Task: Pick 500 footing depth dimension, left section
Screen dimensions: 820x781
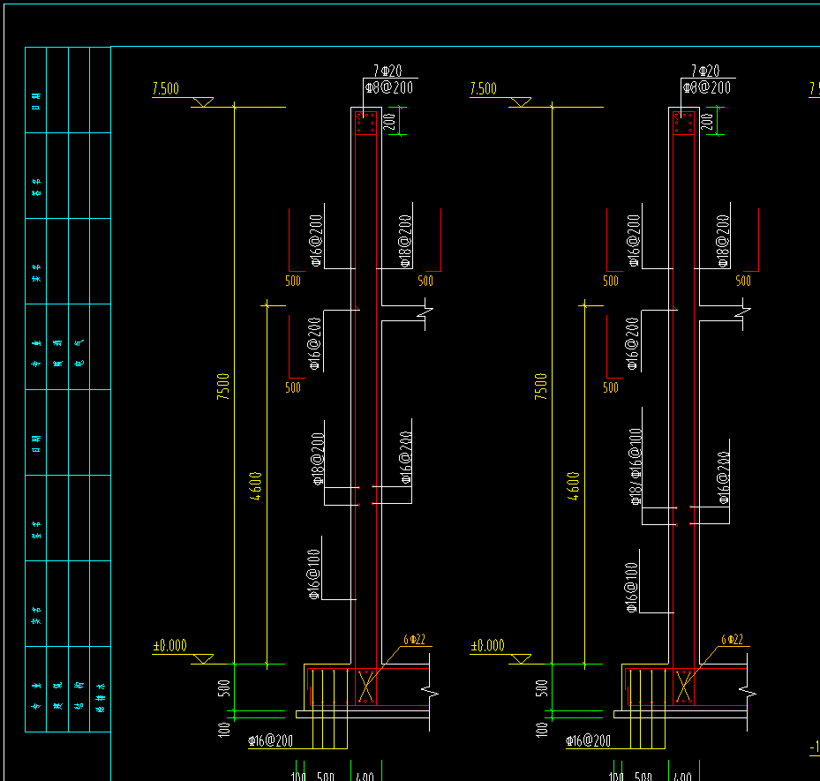Action: [x=224, y=688]
